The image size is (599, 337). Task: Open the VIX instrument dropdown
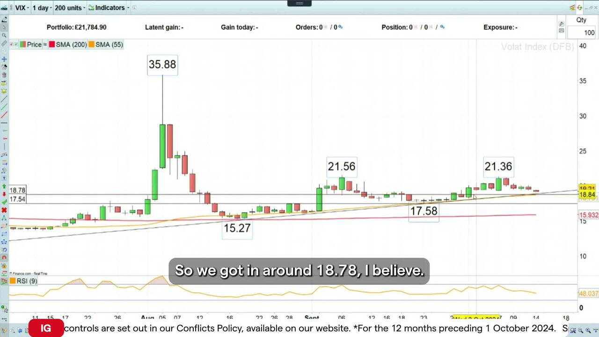tap(22, 7)
